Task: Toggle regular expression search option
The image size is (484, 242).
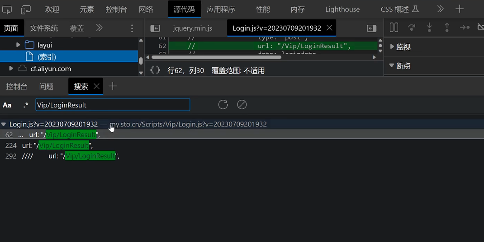Action: coord(26,105)
